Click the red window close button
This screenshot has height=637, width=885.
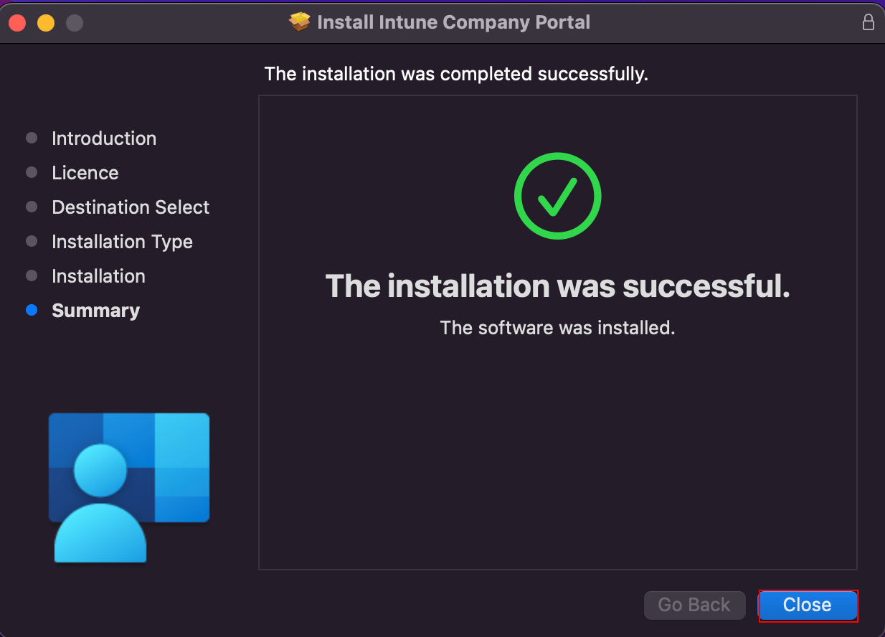point(17,23)
